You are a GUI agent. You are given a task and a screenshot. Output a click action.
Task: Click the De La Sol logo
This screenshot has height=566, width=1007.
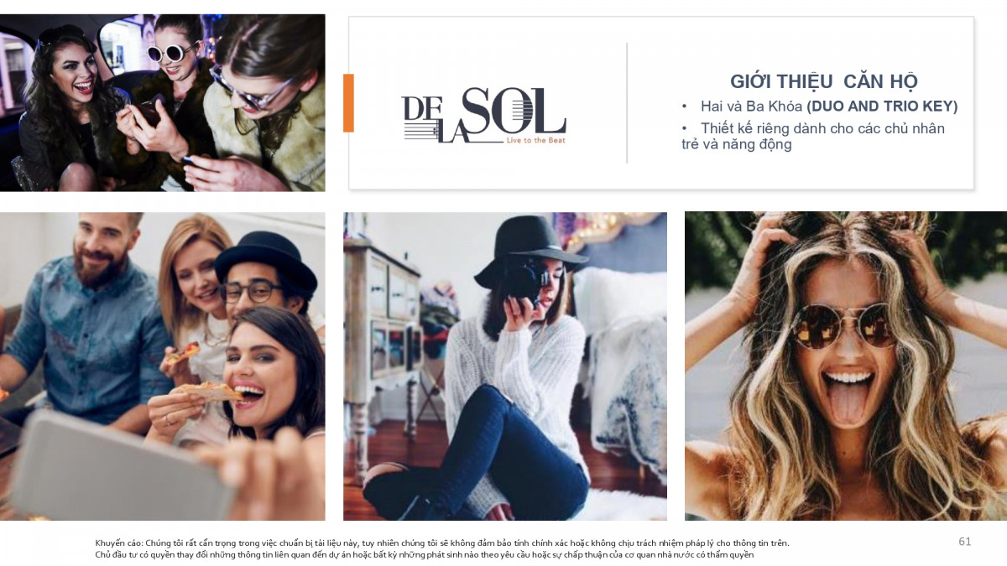coord(483,115)
